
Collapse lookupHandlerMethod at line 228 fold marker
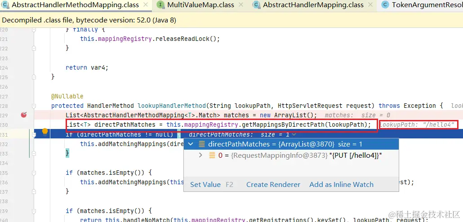coord(34,106)
